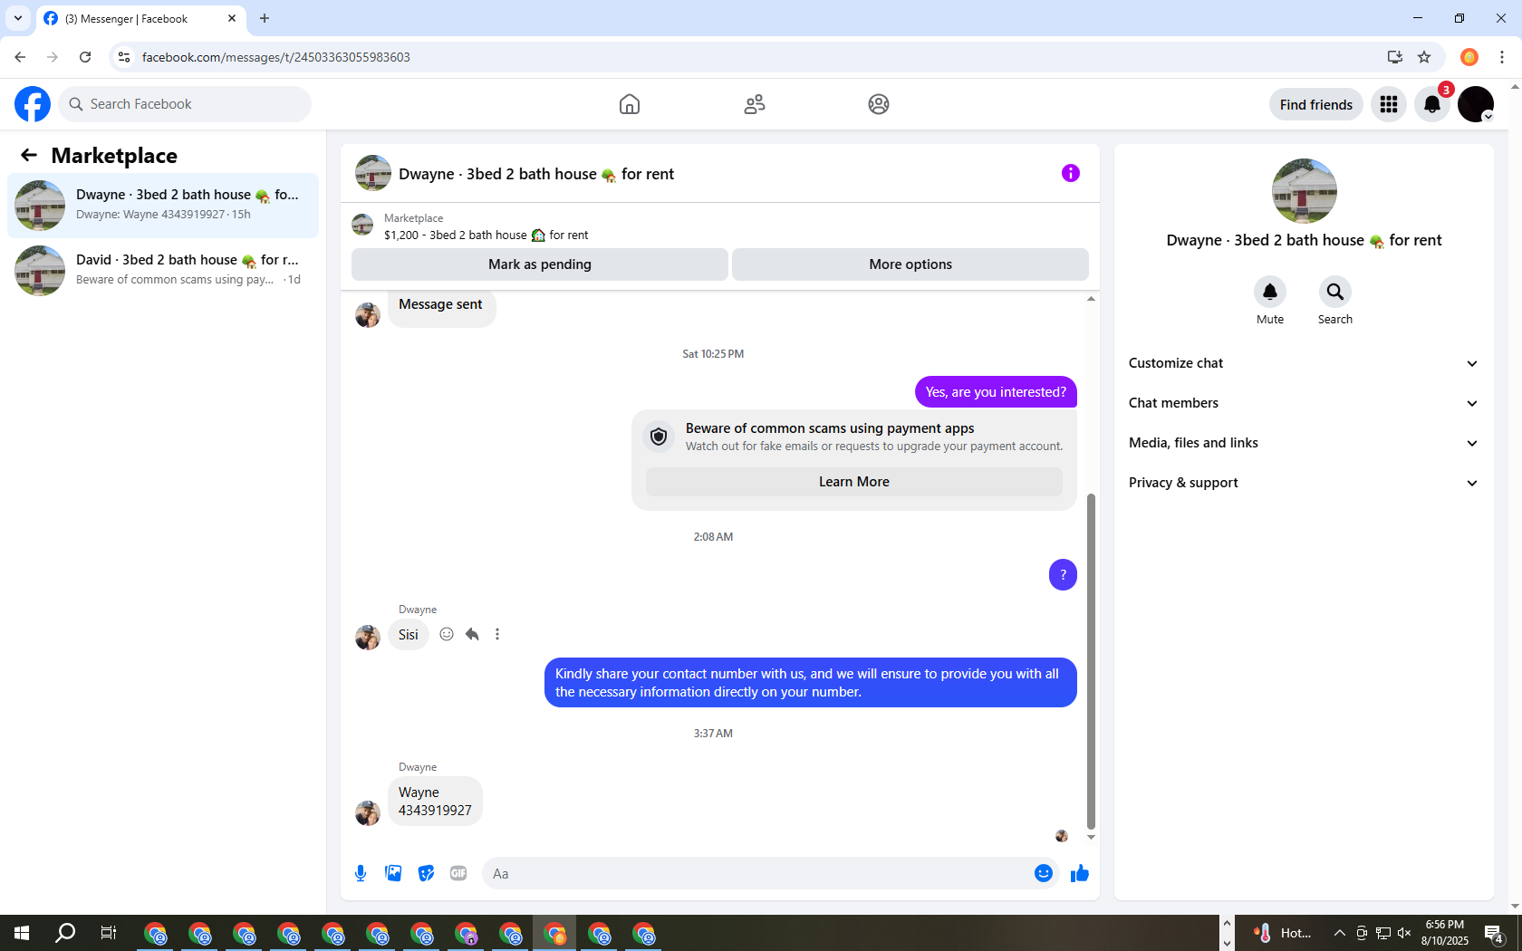Toggle the taskbar volume mute icon
1522x951 pixels.
pyautogui.click(x=1404, y=933)
